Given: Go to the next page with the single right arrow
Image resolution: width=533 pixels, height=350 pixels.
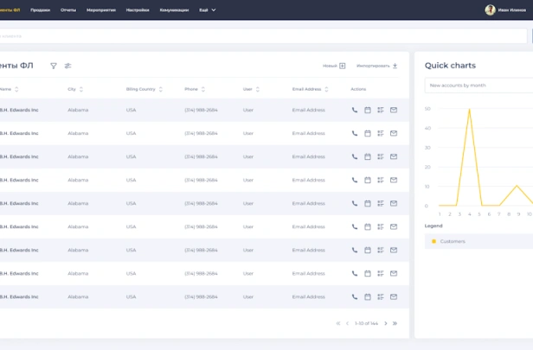Looking at the screenshot, I should coord(386,323).
